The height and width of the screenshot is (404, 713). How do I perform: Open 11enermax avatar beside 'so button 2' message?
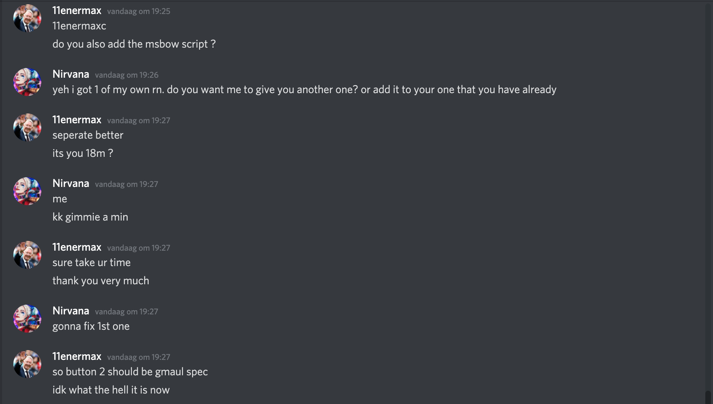click(27, 364)
